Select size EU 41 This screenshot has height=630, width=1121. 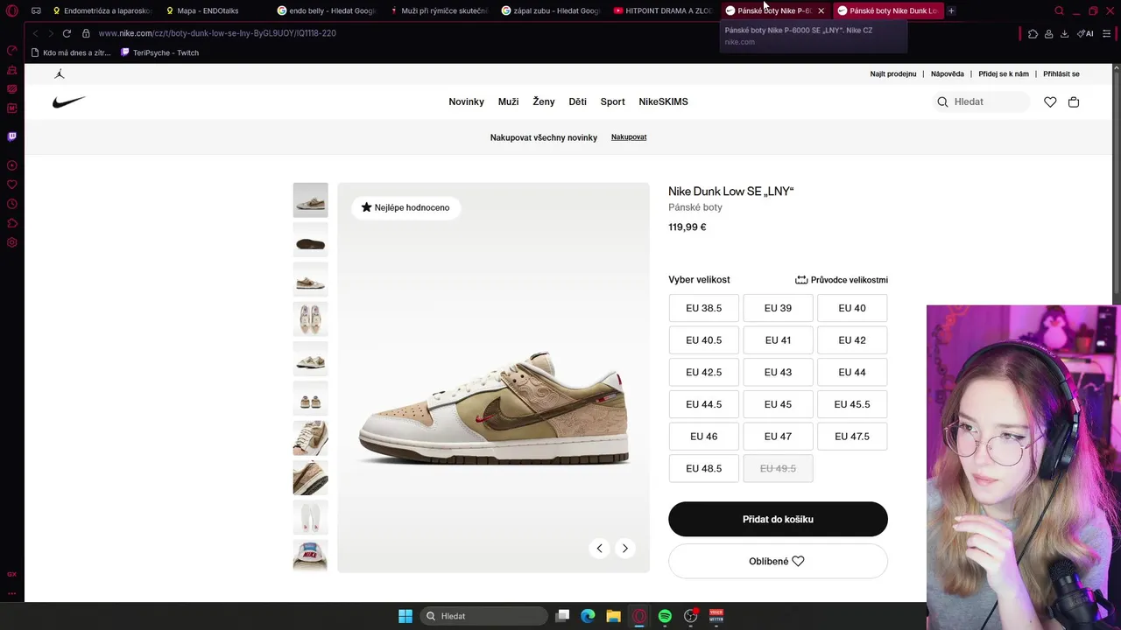coord(778,340)
